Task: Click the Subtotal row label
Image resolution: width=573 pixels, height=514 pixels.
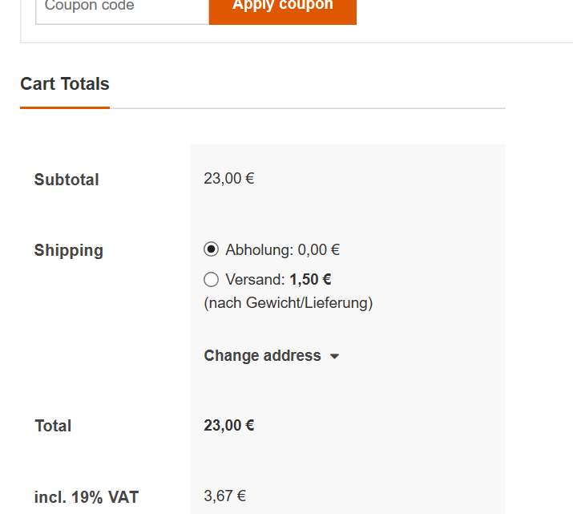Action: 67,180
